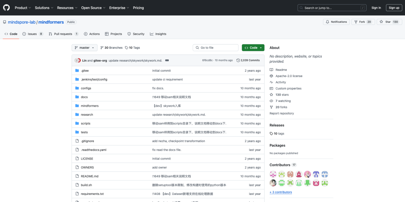This screenshot has width=405, height=202.
Task: Click the Go to file search field
Action: coord(215,47)
